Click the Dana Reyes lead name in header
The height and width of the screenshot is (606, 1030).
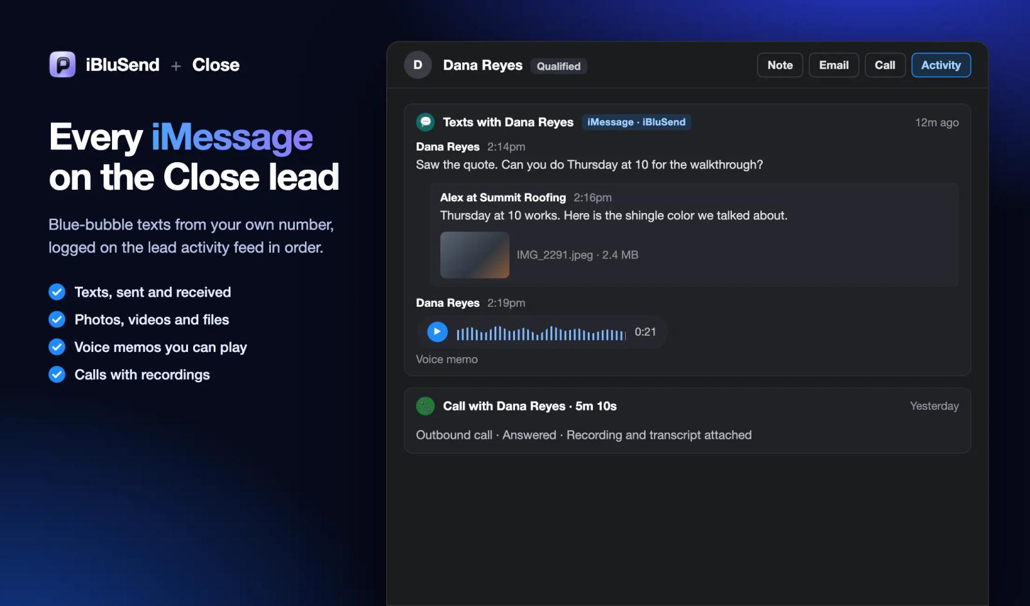tap(483, 65)
